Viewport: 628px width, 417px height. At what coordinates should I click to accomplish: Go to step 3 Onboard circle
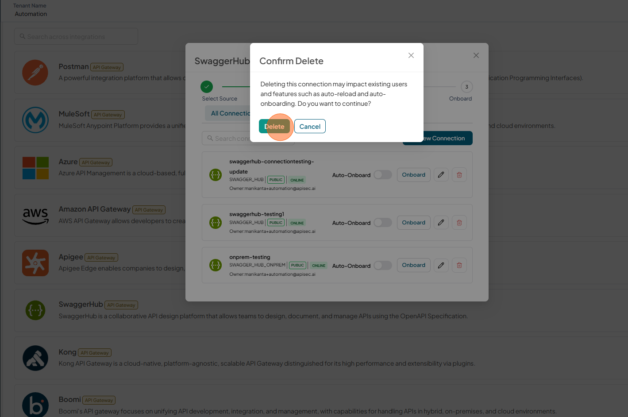click(466, 87)
